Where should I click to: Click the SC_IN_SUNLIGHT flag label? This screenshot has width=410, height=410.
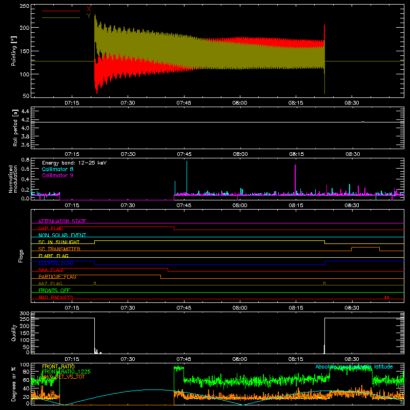click(x=59, y=242)
